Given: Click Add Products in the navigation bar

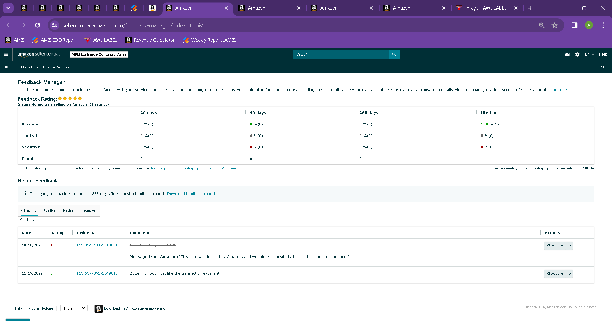Looking at the screenshot, I should [x=28, y=67].
